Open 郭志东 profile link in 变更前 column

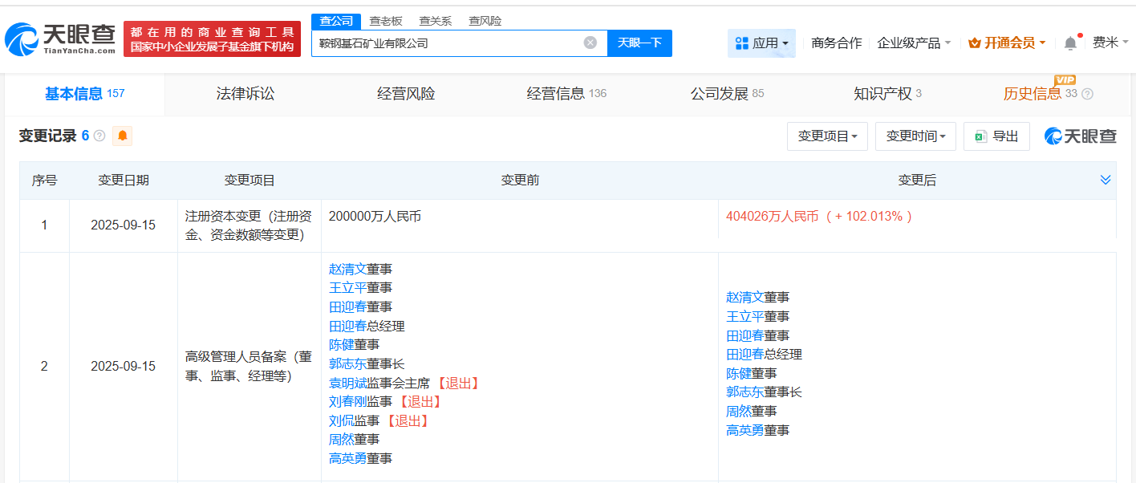point(346,363)
